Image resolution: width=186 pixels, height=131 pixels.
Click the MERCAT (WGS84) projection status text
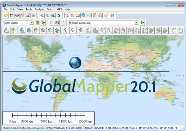(110, 128)
